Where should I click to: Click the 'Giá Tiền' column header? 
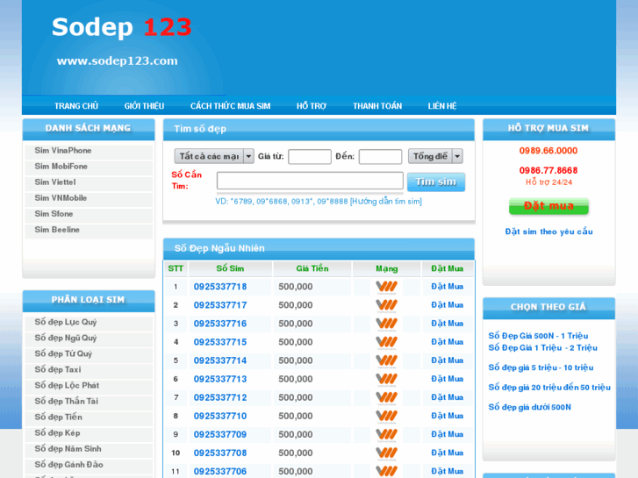[x=312, y=269]
